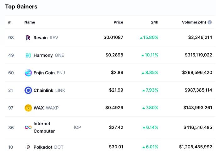Screen dimensions: 216x154
Task: Click the Revain logo icon
Action: [28, 38]
